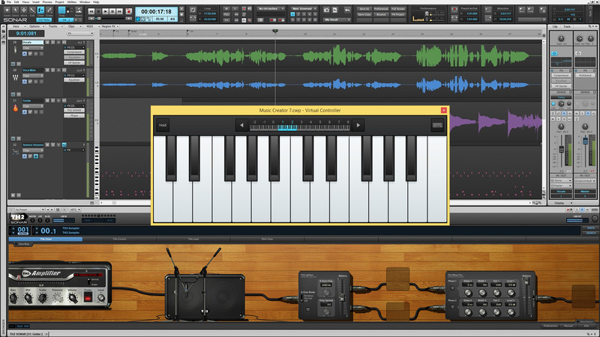The width and height of the screenshot is (600, 337).
Task: Start playback with the Play button
Action: coord(106,12)
